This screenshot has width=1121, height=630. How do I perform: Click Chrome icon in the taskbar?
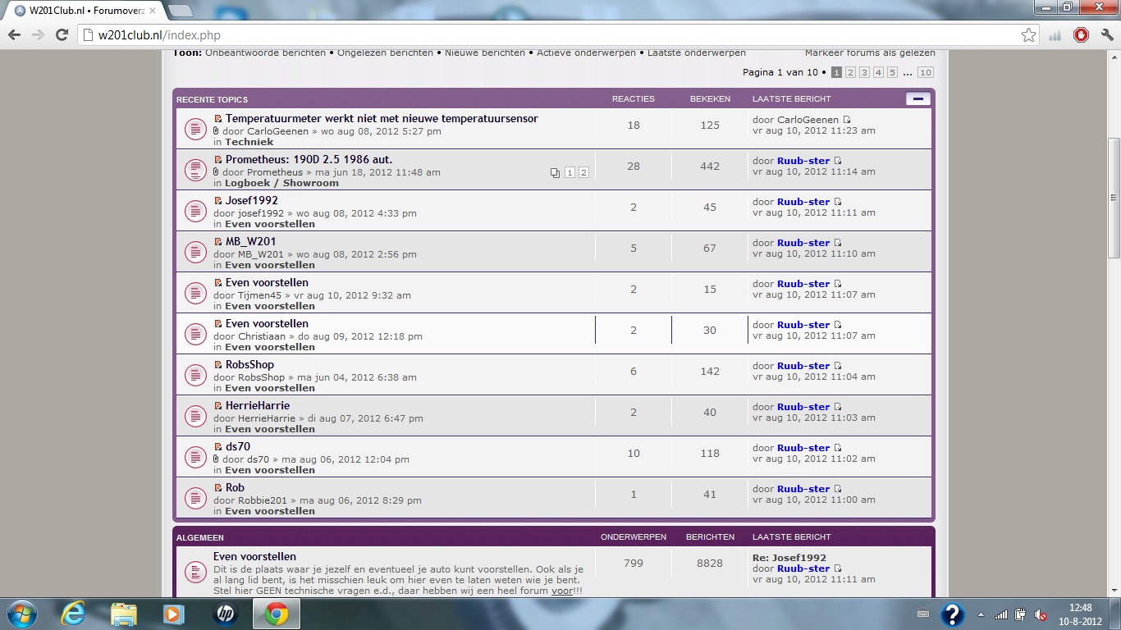(276, 614)
